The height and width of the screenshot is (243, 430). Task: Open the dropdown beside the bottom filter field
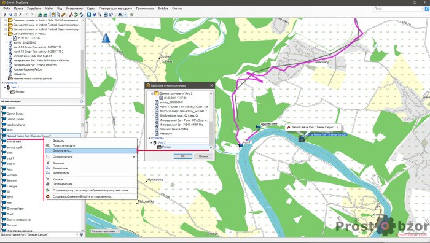point(77,235)
